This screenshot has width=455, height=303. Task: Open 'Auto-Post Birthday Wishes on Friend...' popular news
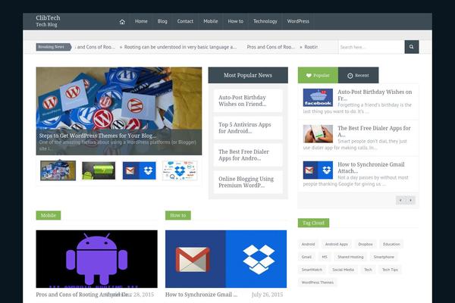[x=248, y=101]
